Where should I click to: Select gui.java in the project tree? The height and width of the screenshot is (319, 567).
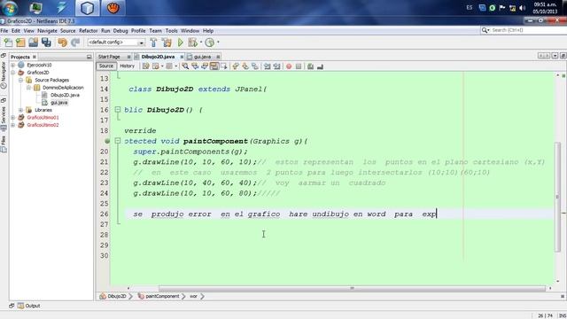pos(59,103)
